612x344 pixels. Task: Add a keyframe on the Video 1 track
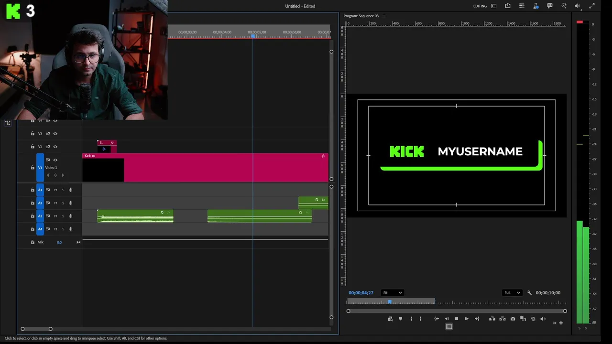click(55, 175)
